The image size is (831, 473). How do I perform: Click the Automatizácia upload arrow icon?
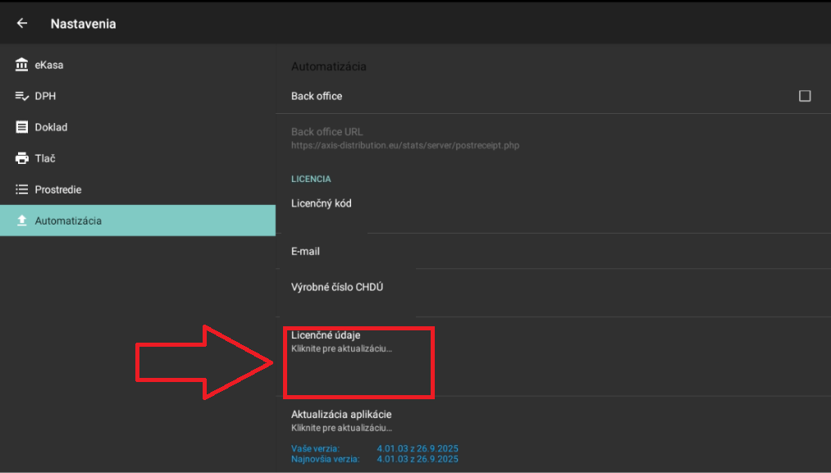pos(22,221)
